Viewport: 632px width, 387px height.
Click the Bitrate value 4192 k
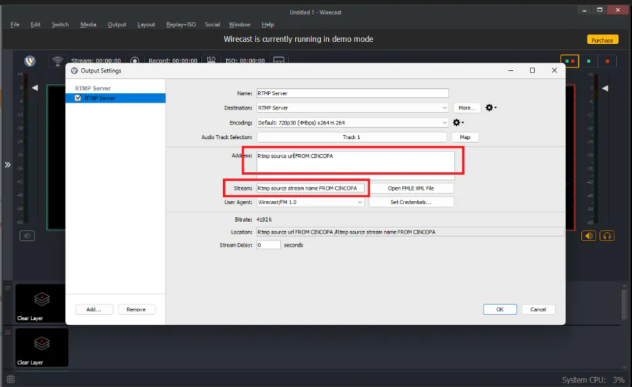pos(264,220)
